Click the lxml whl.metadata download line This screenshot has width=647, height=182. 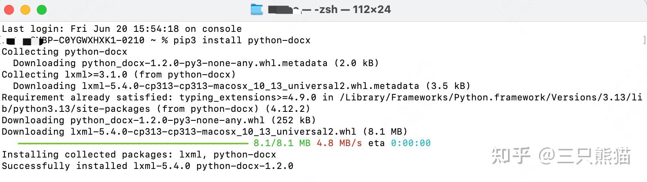pos(241,86)
